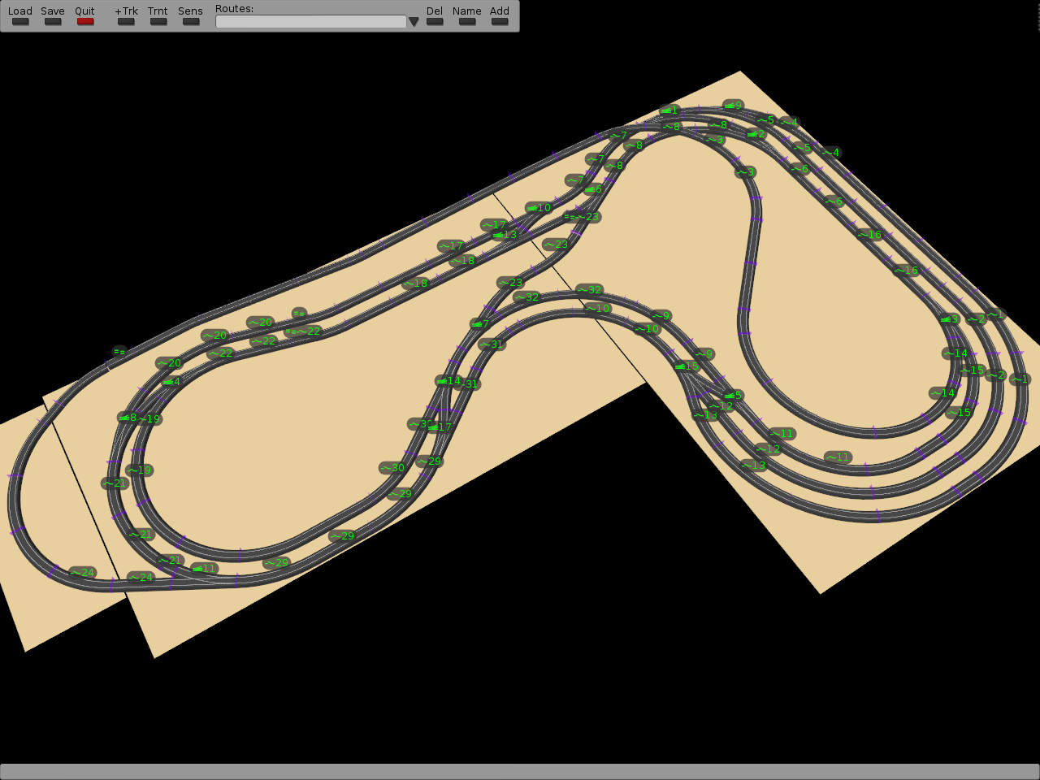This screenshot has height=780, width=1040.
Task: Click the turnout 1 marker on the track
Action: (x=669, y=110)
